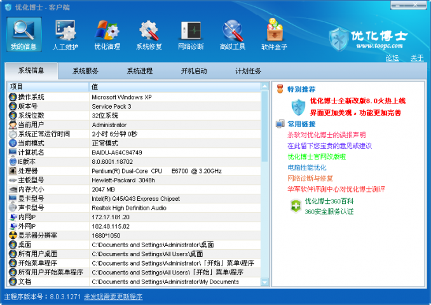Click the 关于 link

point(417,58)
